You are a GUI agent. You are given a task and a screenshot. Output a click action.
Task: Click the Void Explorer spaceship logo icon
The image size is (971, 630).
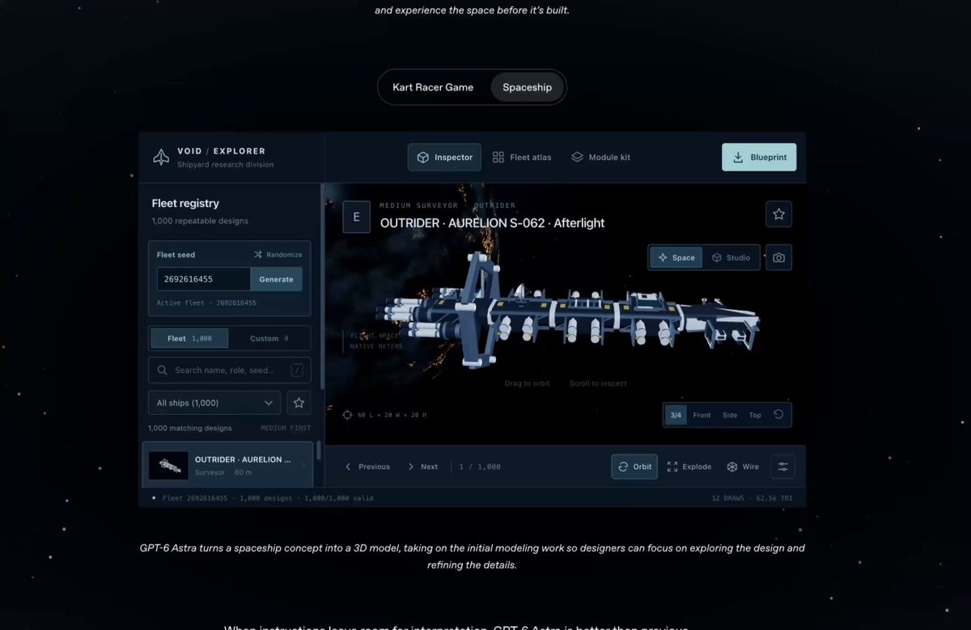161,157
